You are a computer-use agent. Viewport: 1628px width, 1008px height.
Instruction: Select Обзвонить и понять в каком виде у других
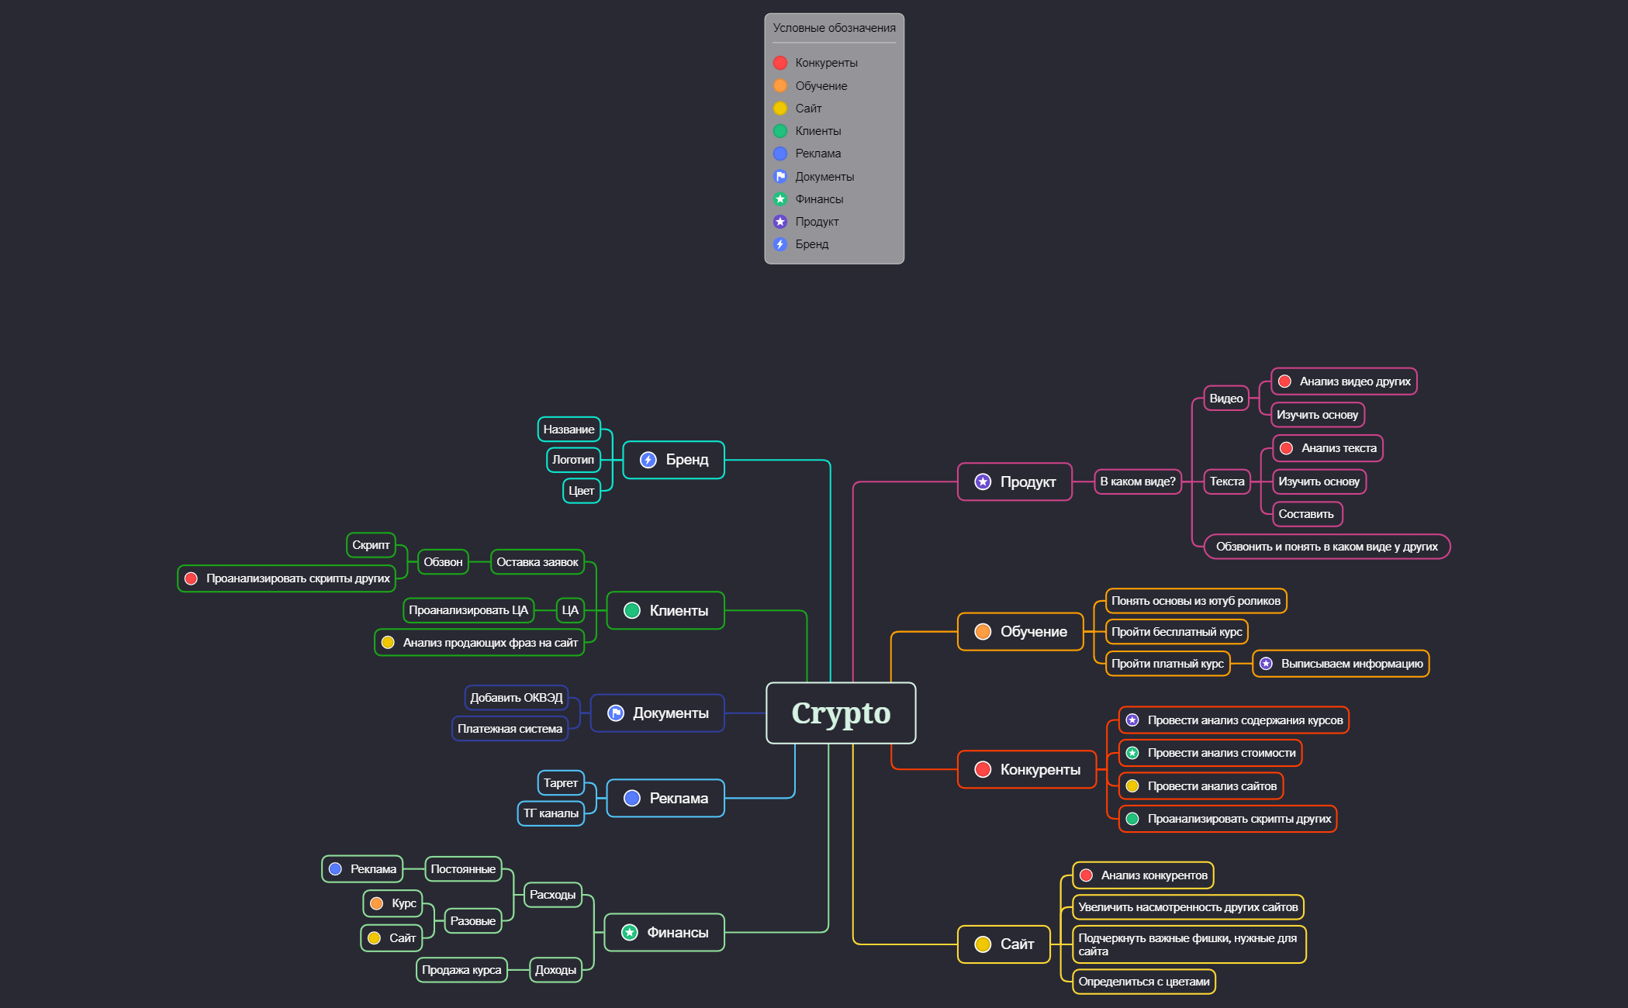point(1327,547)
